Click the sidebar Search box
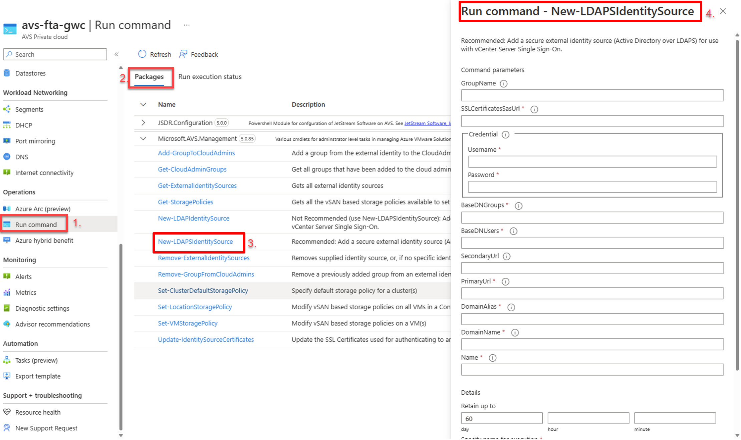The height and width of the screenshot is (440, 741). coord(55,54)
